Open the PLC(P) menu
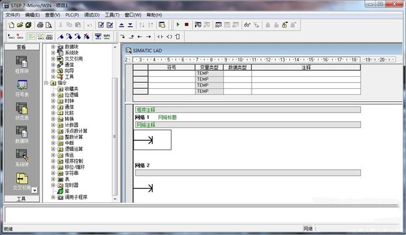Viewport: 406px width, 235px height. click(x=72, y=15)
